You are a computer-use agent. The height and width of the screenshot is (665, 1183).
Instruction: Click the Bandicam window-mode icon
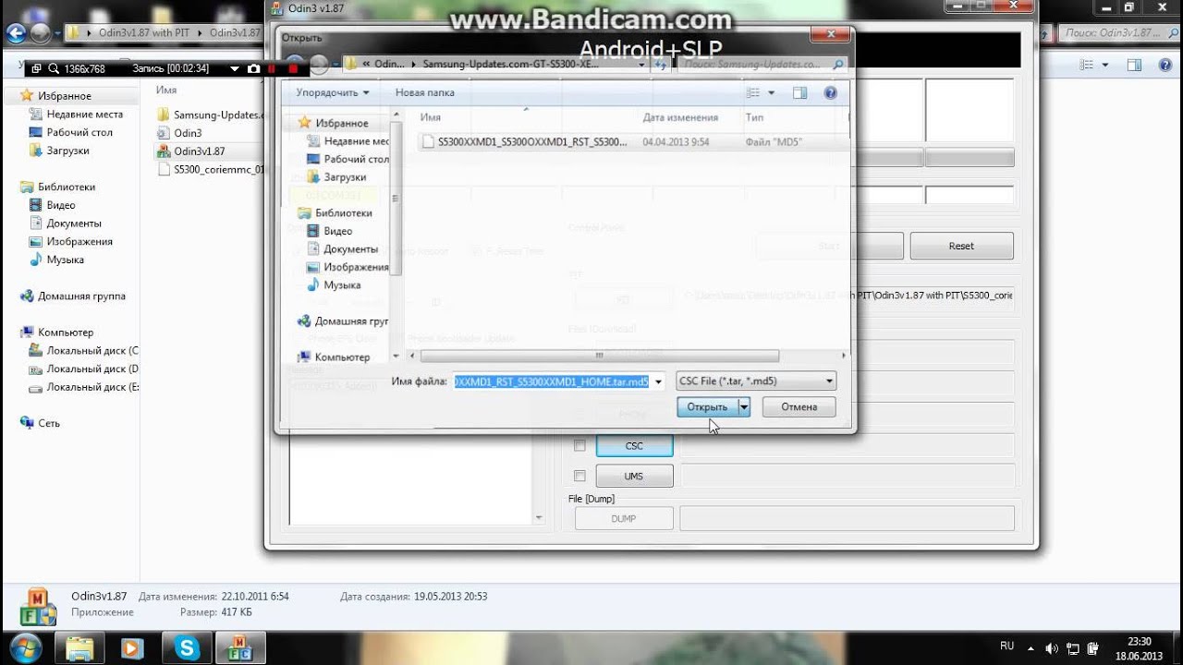(x=37, y=68)
